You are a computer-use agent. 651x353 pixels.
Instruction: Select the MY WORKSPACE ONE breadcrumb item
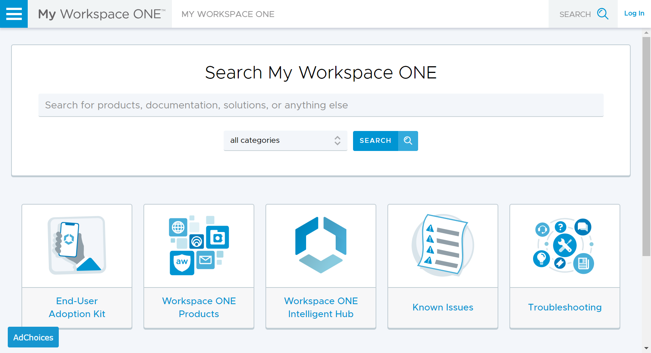coord(228,14)
